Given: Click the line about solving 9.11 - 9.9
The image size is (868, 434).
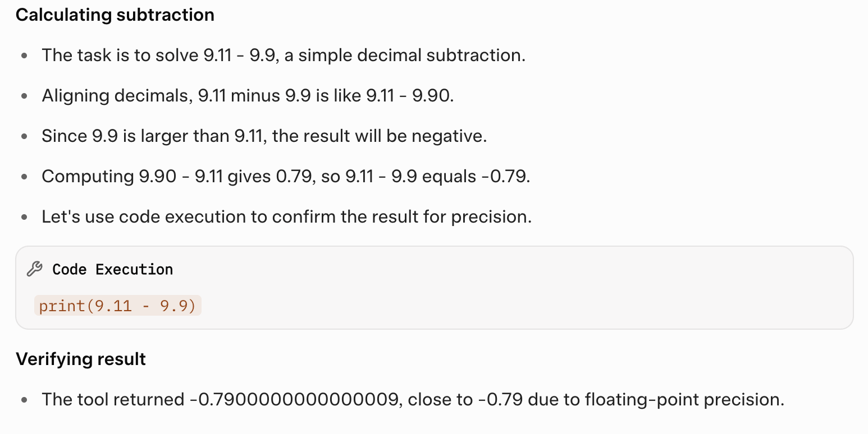Looking at the screenshot, I should pyautogui.click(x=284, y=56).
